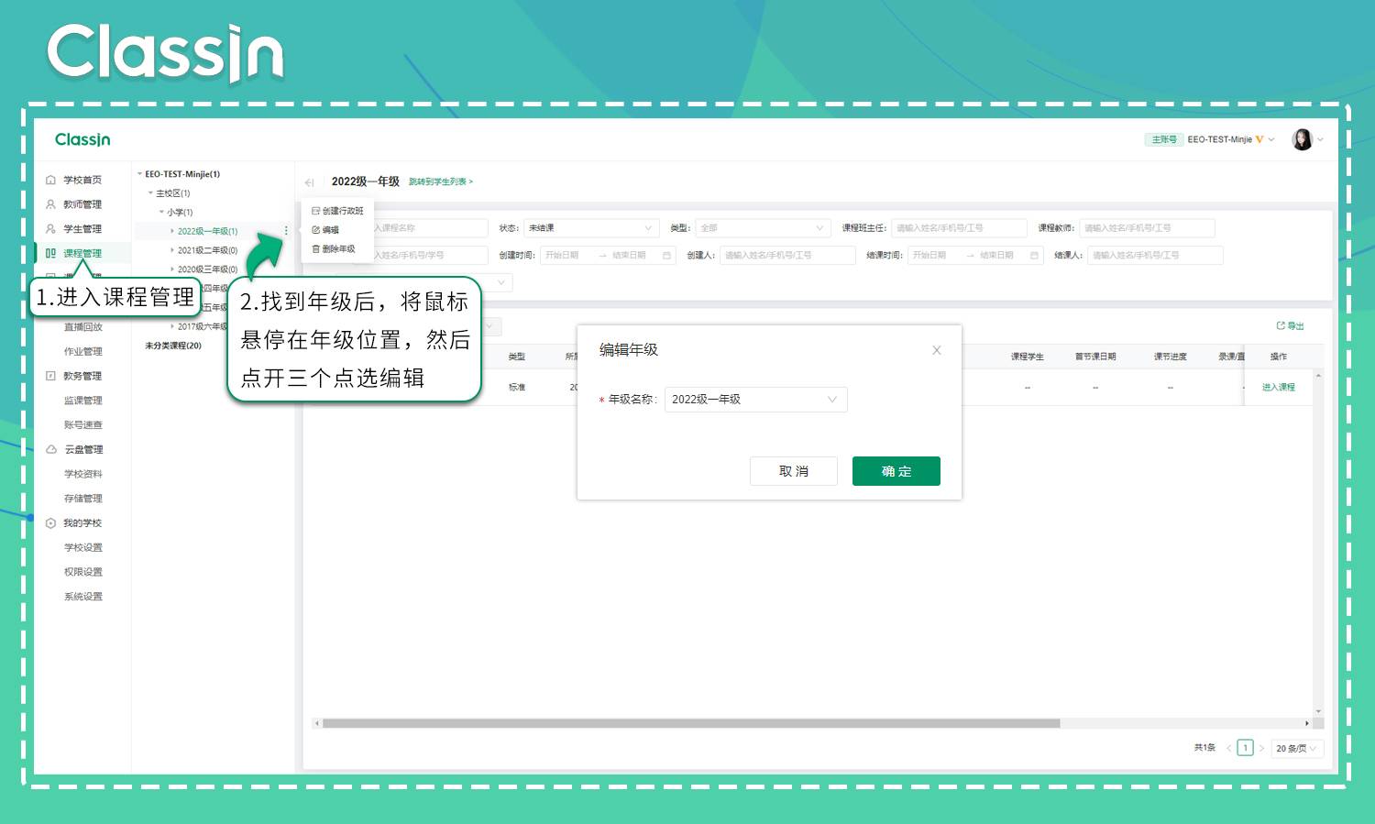Open the 20 条/页 page size dropdown

pos(1297,748)
